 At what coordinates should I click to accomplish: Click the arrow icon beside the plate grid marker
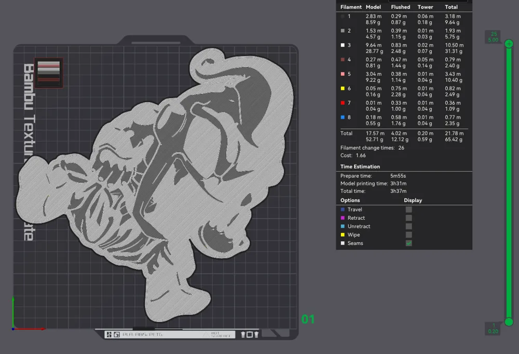pos(116,334)
